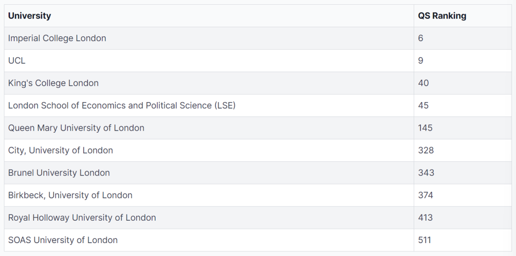This screenshot has width=516, height=256.
Task: Select the ranking value 40
Action: [423, 83]
